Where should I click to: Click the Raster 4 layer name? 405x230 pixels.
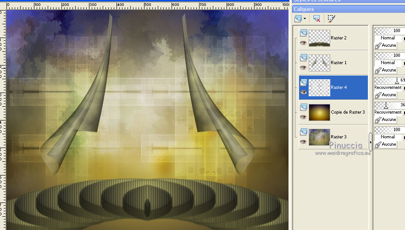pos(338,88)
